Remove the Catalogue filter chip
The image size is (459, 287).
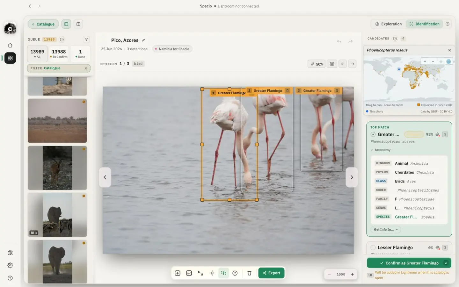(86, 68)
